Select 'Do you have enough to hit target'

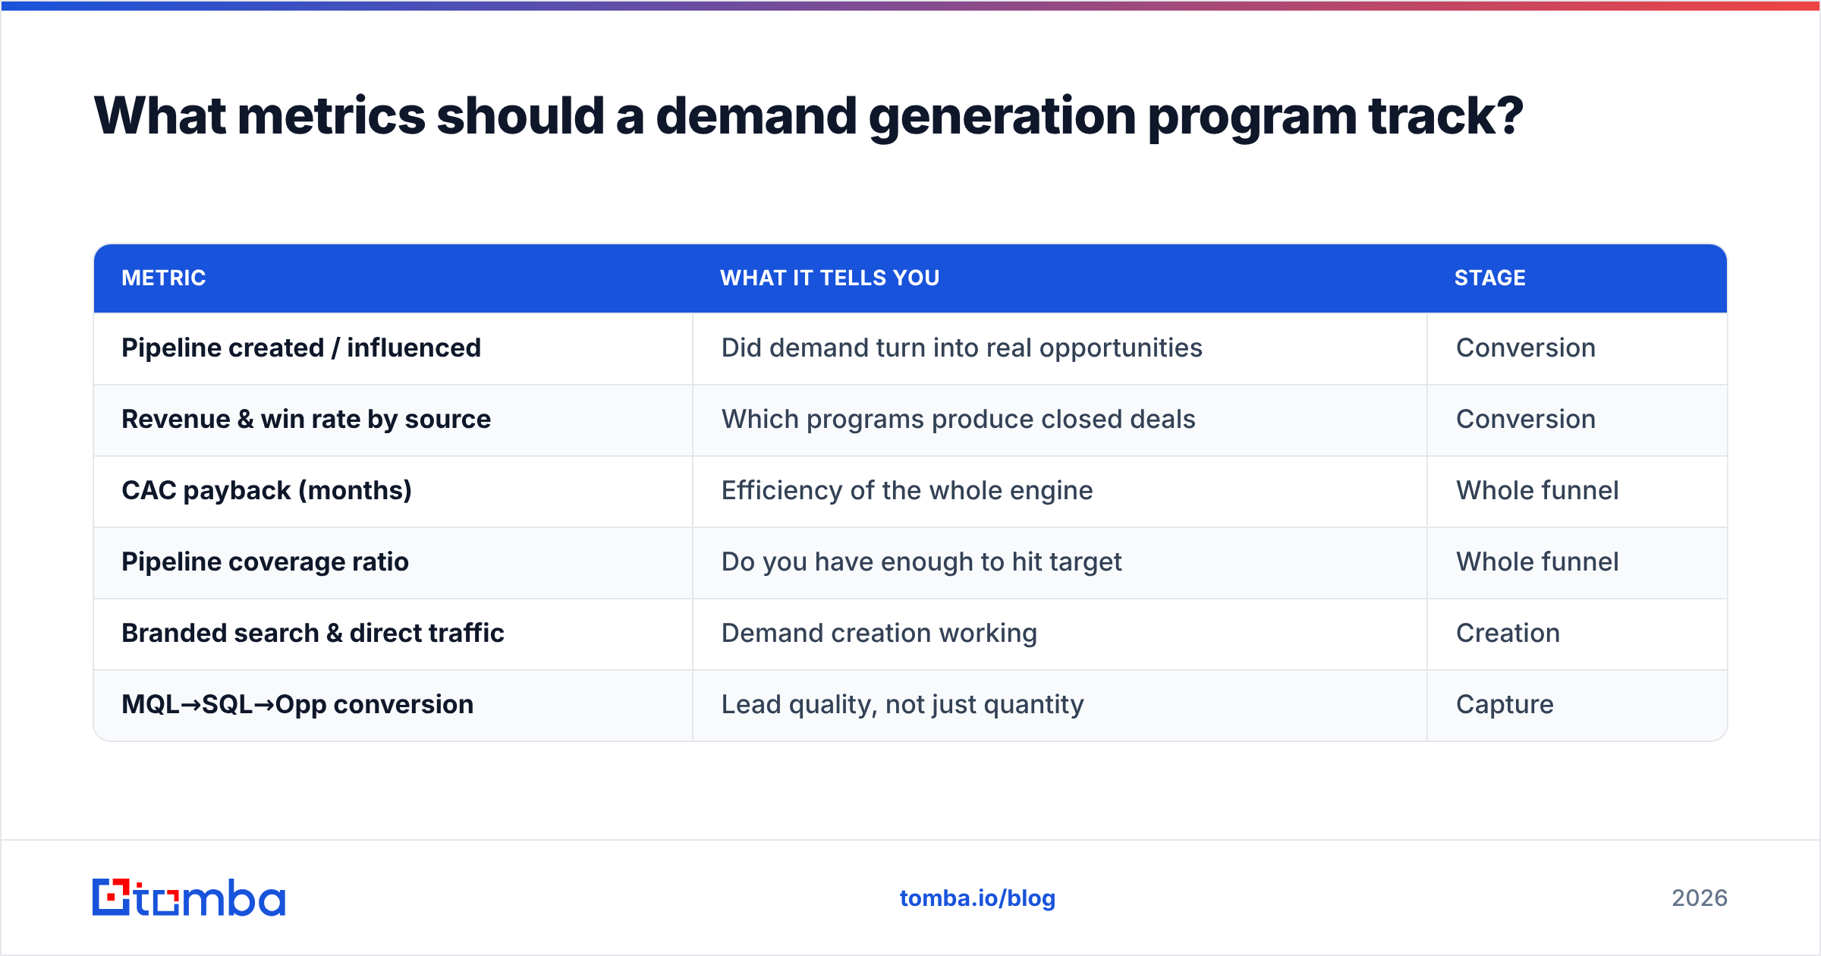(921, 561)
